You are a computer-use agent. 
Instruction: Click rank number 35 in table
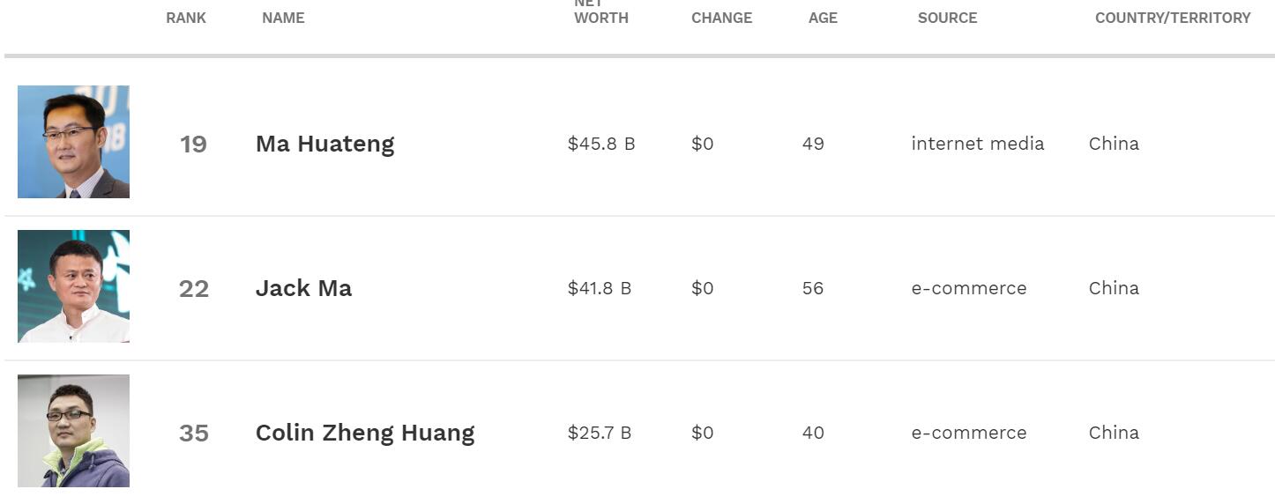tap(194, 434)
